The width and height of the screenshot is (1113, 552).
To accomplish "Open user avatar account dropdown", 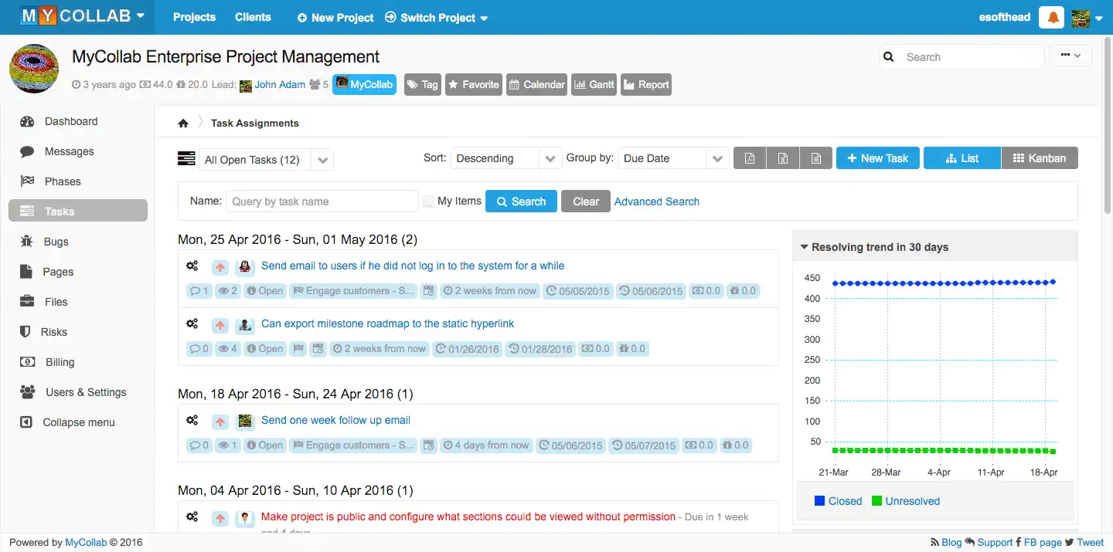I will pyautogui.click(x=1086, y=18).
